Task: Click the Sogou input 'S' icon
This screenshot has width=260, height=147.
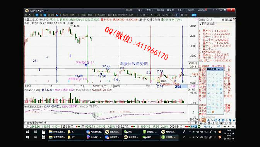Action: [x=204, y=120]
